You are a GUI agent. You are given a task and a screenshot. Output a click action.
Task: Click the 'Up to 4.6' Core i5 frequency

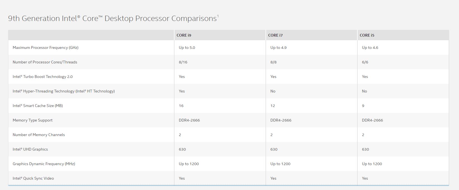click(x=370, y=47)
